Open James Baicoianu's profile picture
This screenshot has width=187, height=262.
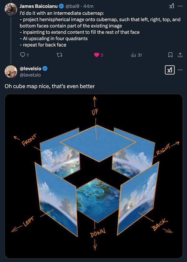(x=10, y=8)
